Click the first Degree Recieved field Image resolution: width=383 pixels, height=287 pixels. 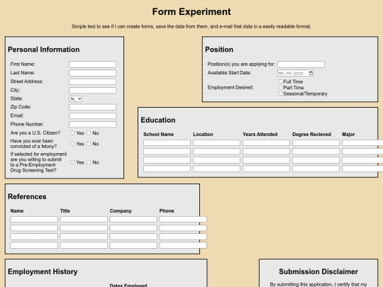[x=316, y=142]
